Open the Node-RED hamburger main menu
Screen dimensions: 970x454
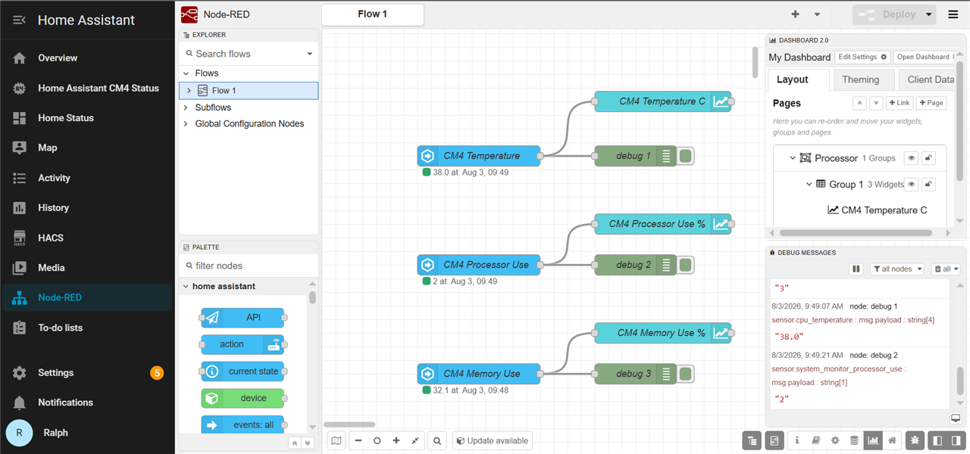coord(953,14)
